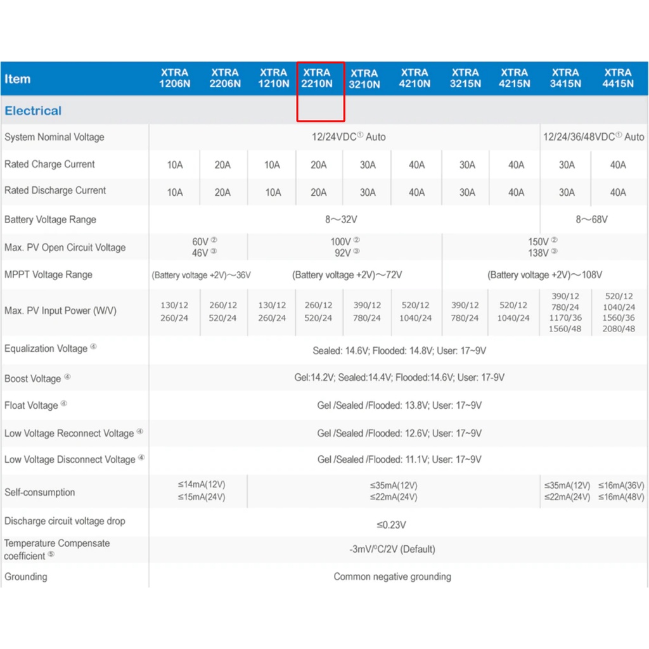This screenshot has height=649, width=649.
Task: Select "Low Voltage Disconnect Voltage" row label
Action: point(75,459)
